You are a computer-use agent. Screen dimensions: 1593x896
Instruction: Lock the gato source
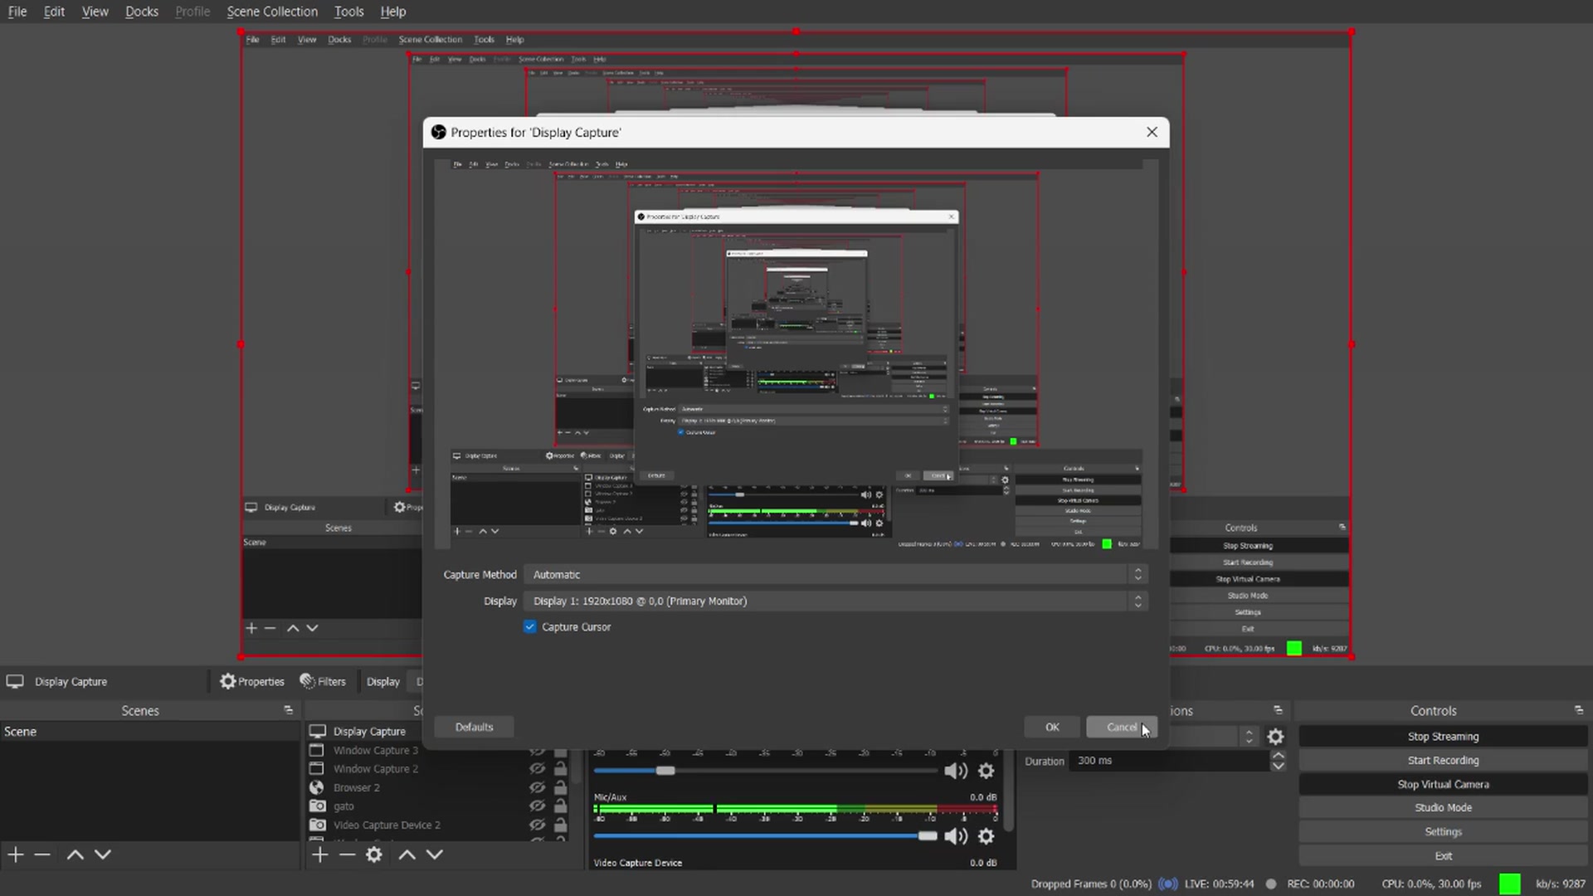[561, 806]
